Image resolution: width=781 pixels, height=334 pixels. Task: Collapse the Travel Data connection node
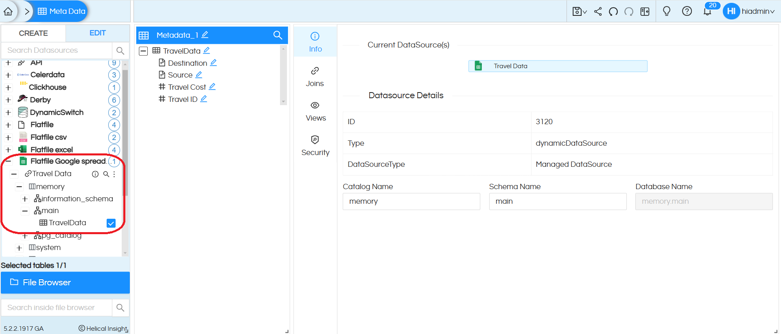click(x=14, y=174)
